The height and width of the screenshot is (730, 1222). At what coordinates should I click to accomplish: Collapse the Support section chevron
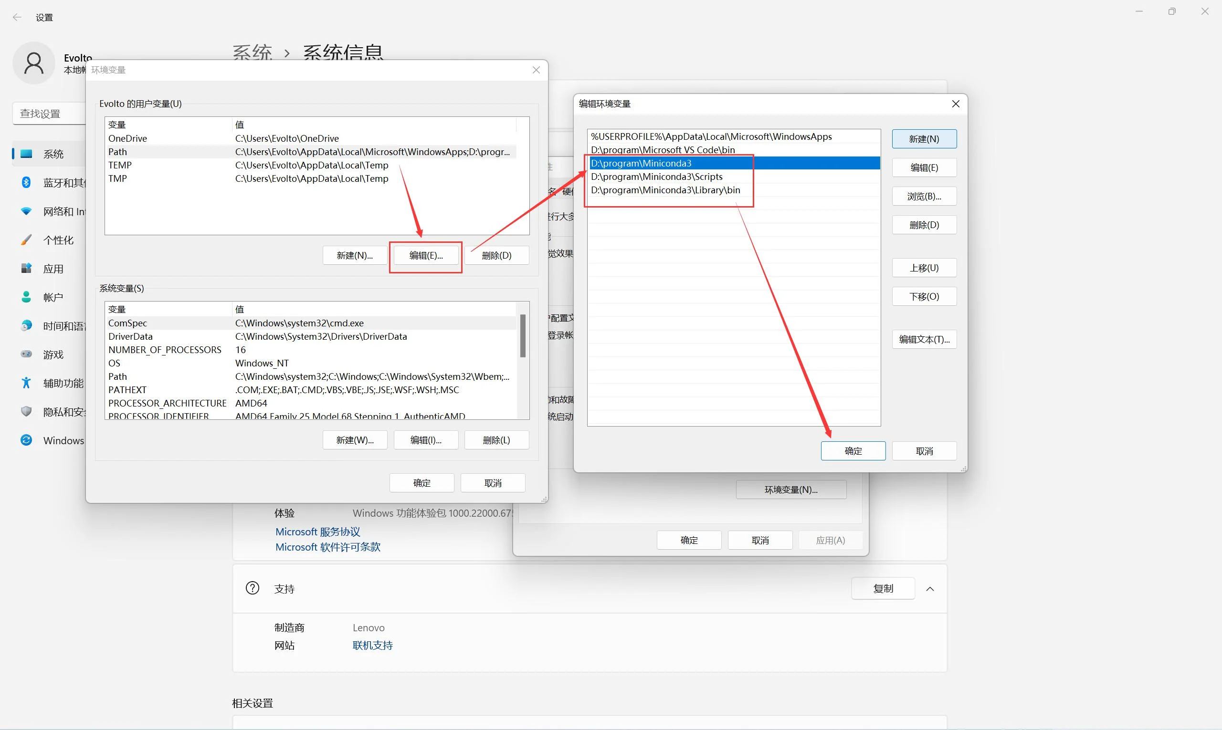coord(930,589)
